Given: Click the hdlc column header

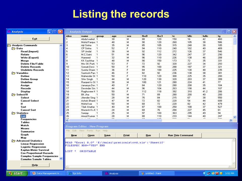Looking at the screenshot, I should tap(209, 36).
